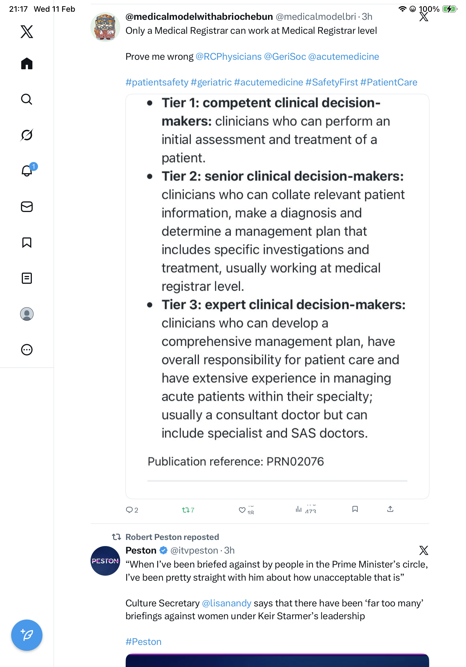Open the #patientsafety hashtag
The width and height of the screenshot is (466, 667).
[157, 82]
